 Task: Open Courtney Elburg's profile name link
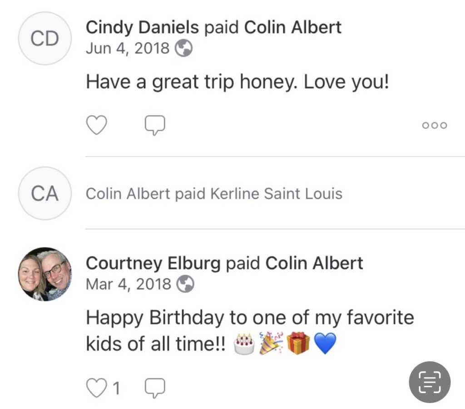click(153, 263)
